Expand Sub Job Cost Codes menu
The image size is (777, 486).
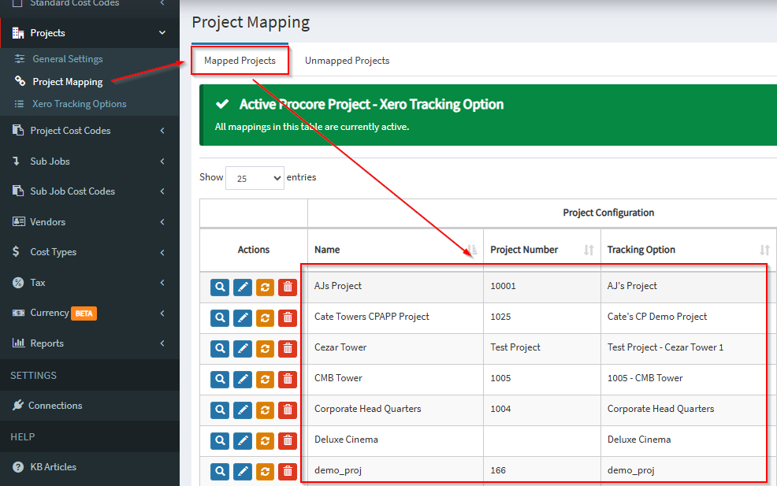pos(90,191)
